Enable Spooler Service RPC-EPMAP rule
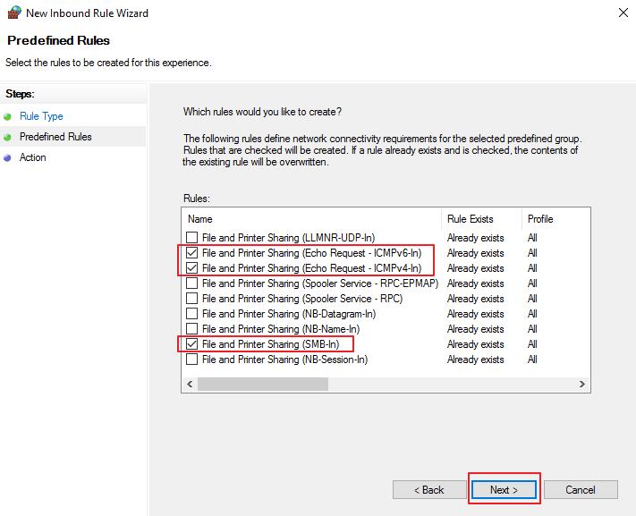Image resolution: width=636 pixels, height=516 pixels. (x=192, y=283)
